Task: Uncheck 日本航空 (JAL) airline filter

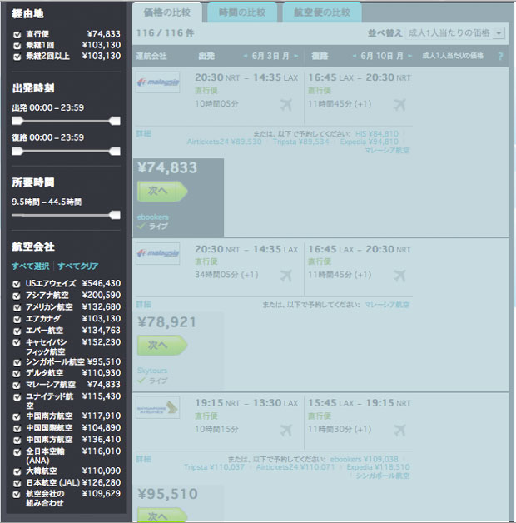Action: click(17, 483)
